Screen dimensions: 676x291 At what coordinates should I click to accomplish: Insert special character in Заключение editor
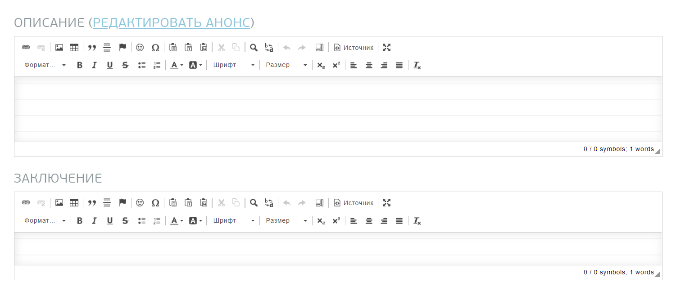(x=155, y=203)
